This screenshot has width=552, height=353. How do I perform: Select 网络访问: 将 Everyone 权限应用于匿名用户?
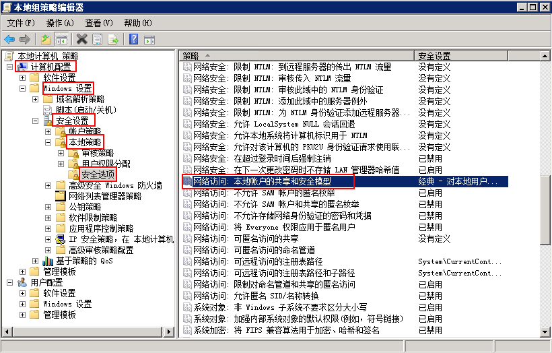(345, 227)
